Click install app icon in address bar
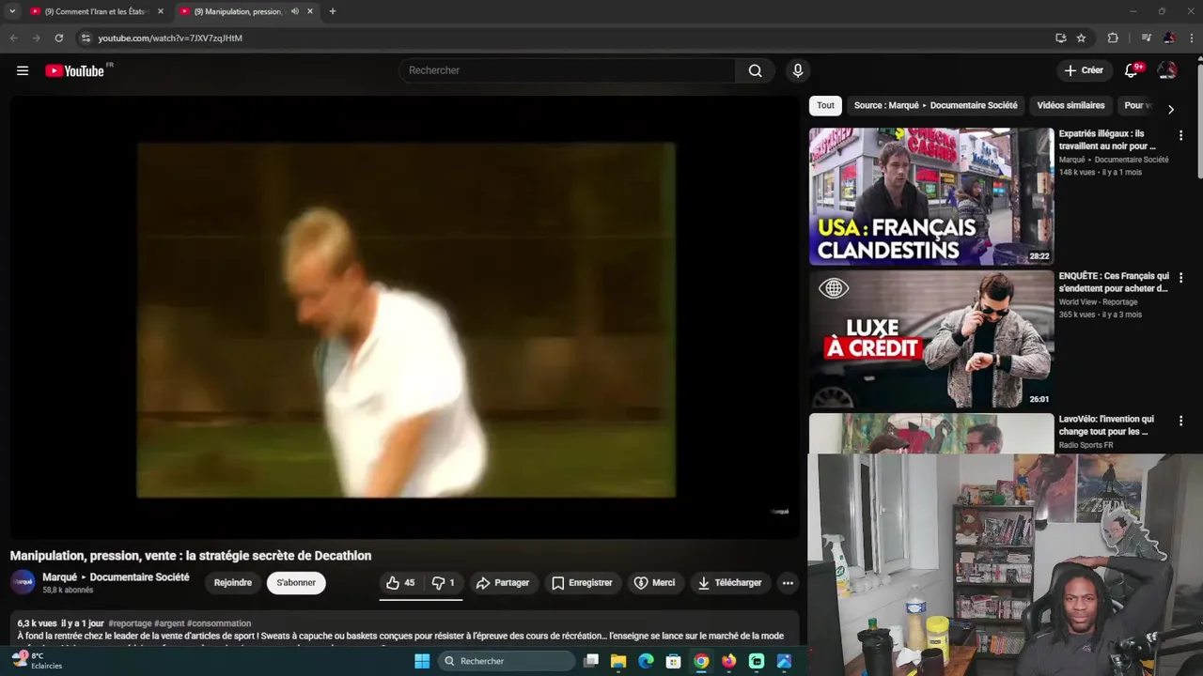 point(1060,38)
